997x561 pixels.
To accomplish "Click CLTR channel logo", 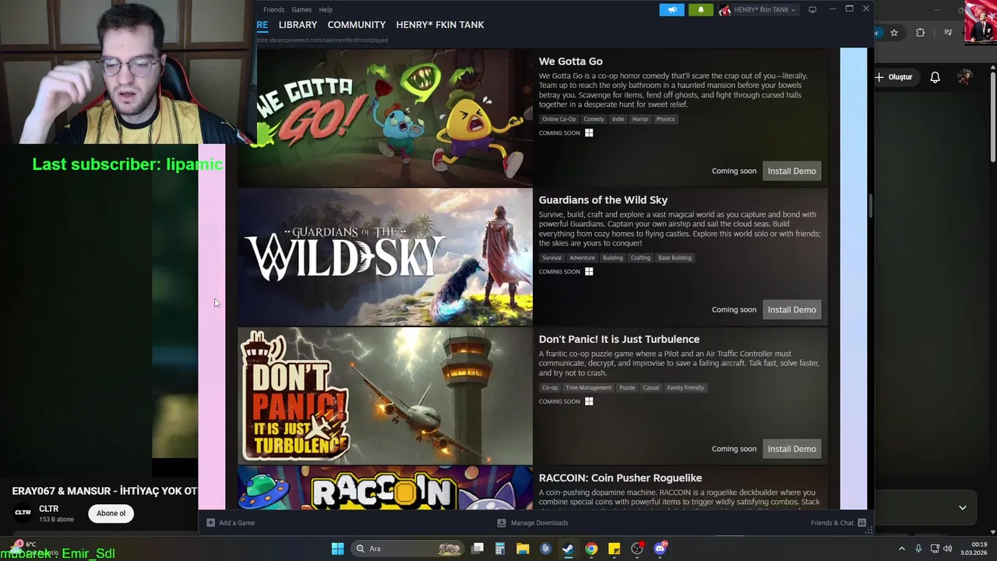I will (23, 513).
